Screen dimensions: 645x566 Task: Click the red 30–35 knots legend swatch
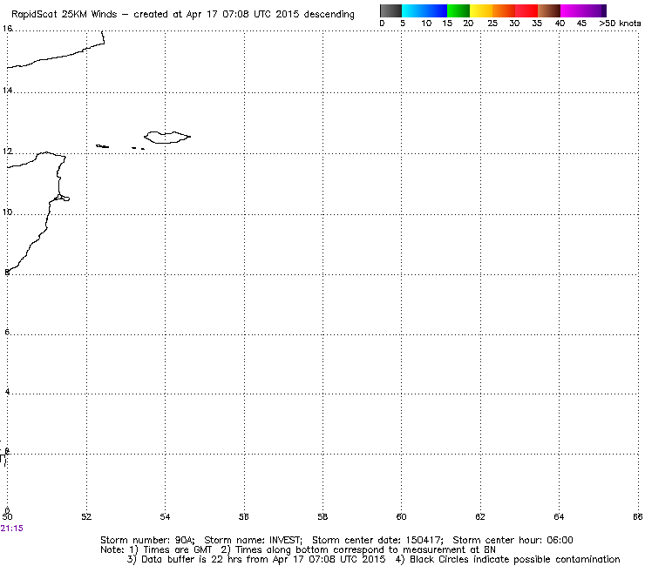click(526, 10)
